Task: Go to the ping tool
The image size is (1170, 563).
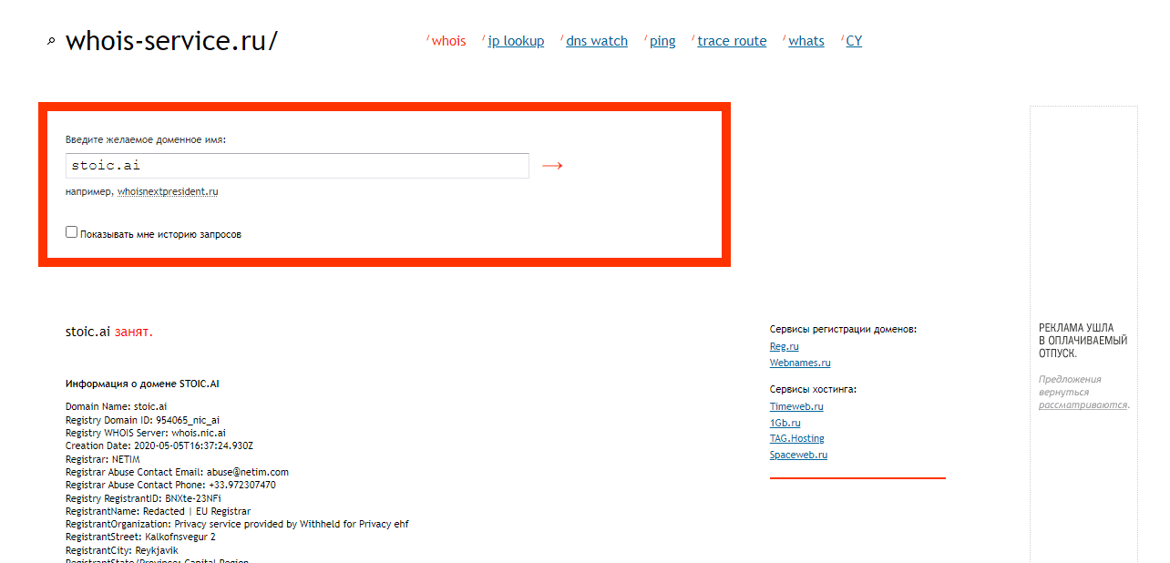Action: pos(662,41)
